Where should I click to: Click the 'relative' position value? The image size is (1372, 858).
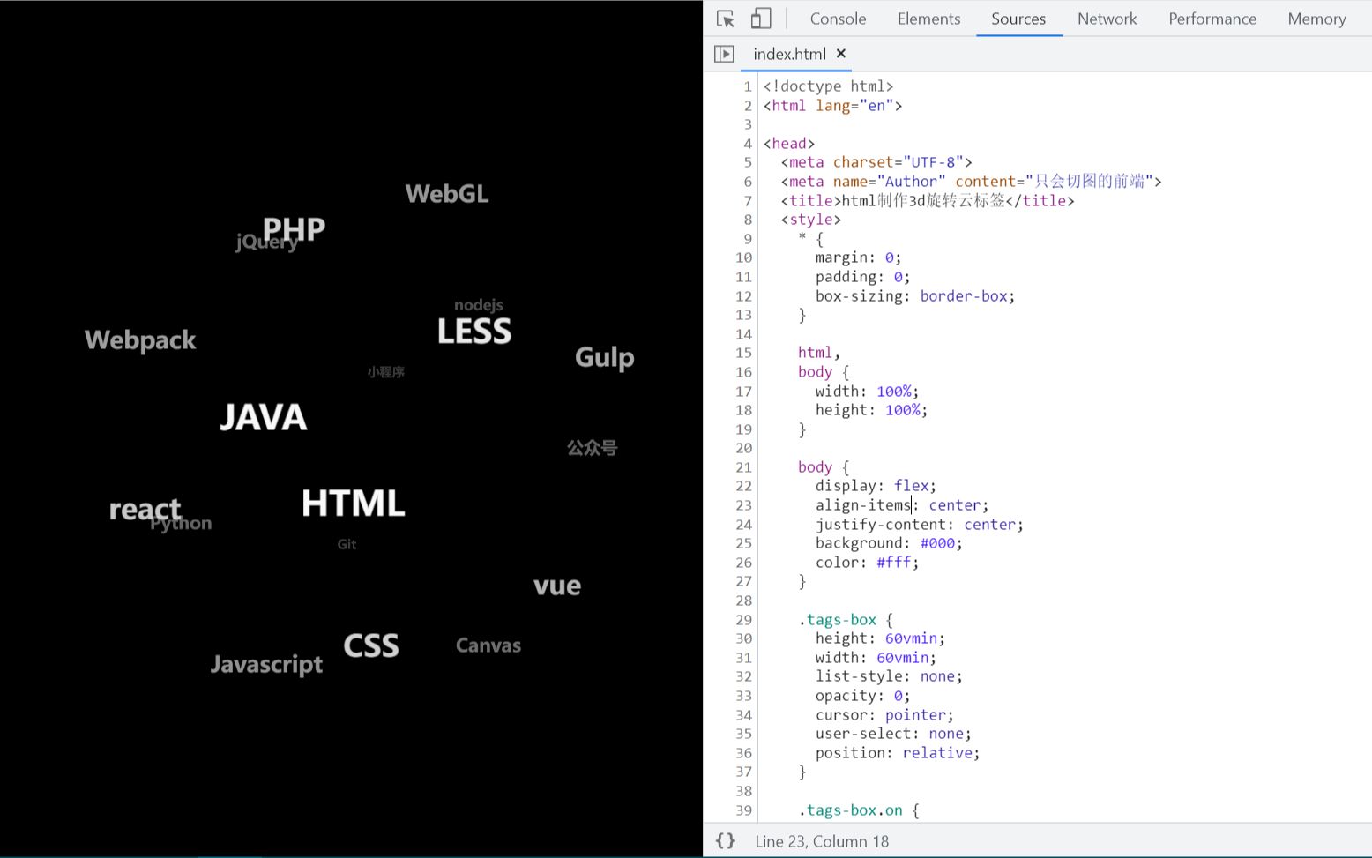click(x=937, y=753)
